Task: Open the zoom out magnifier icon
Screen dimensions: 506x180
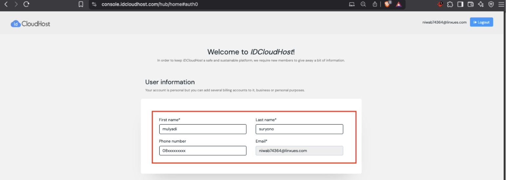Action: pos(363,5)
